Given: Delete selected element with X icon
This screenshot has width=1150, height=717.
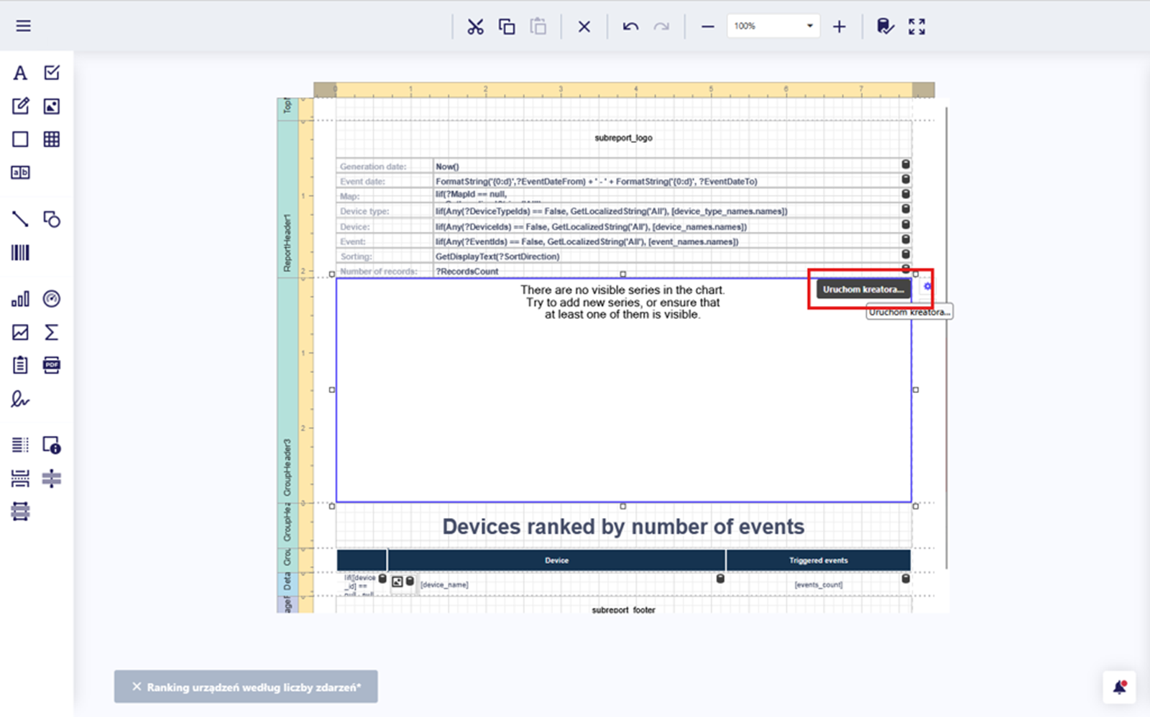Looking at the screenshot, I should click(x=584, y=27).
